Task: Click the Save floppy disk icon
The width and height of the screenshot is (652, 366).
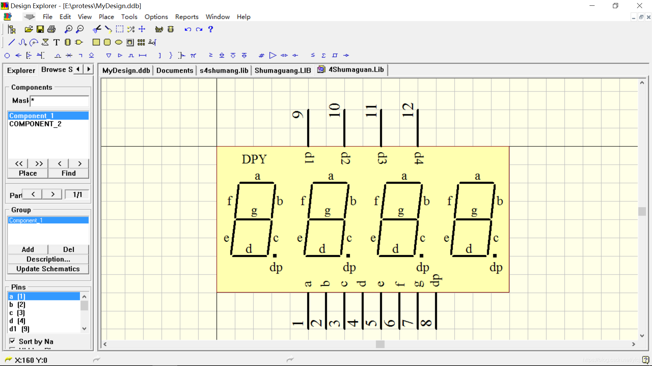Action: point(40,29)
